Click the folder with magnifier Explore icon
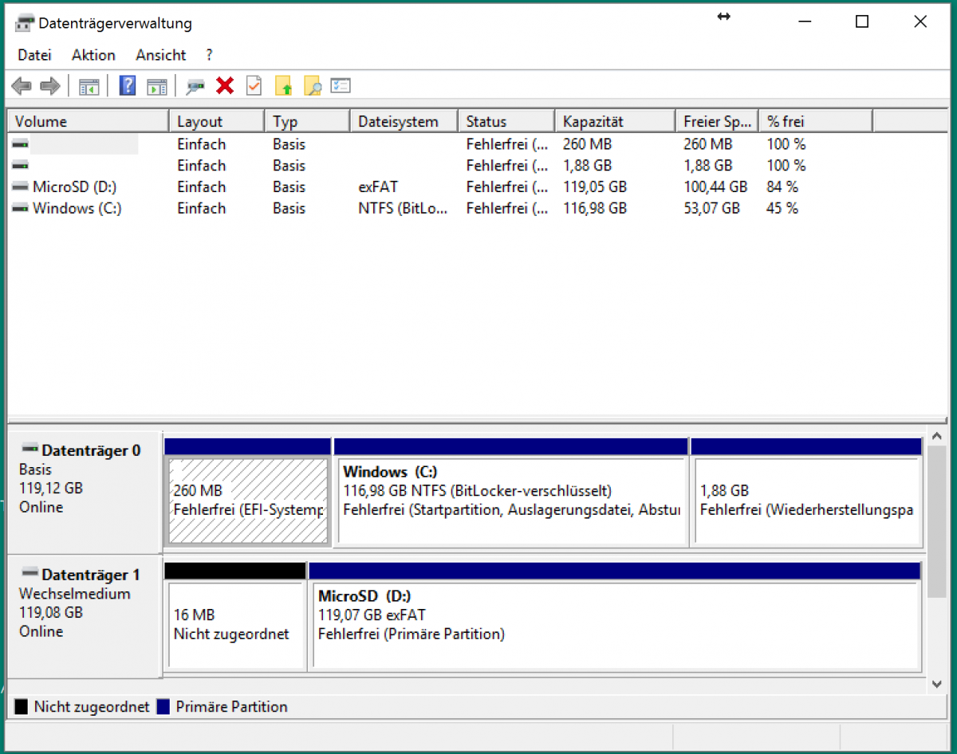 pyautogui.click(x=312, y=85)
